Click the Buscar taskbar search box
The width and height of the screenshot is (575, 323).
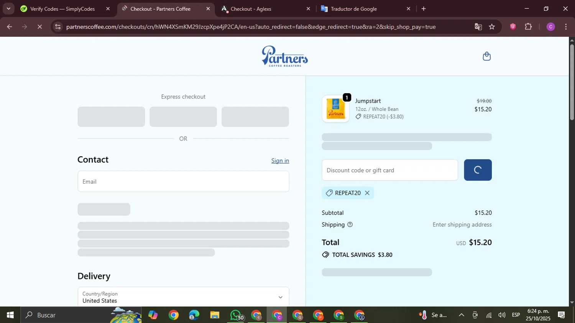tap(81, 315)
